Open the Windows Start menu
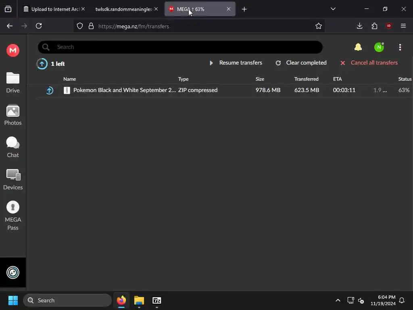This screenshot has height=310, width=413. 13,300
